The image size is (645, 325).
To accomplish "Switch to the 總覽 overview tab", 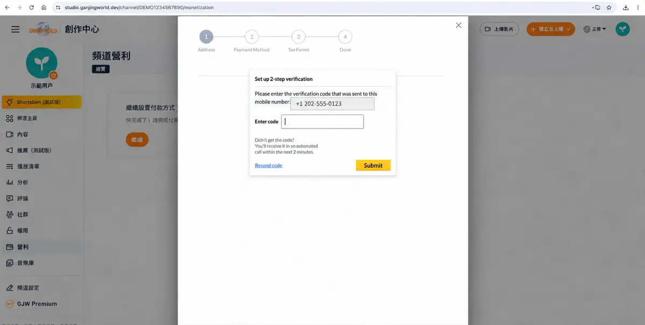I will 101,69.
